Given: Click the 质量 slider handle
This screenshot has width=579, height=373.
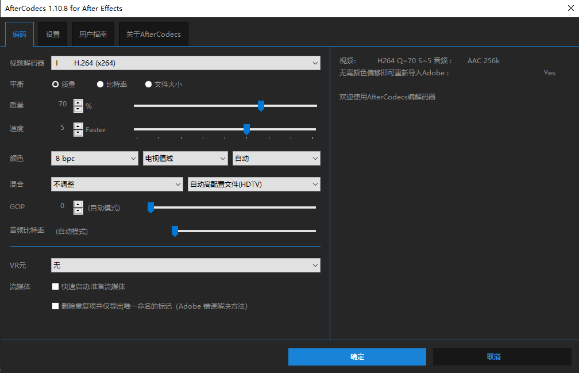Looking at the screenshot, I should coord(261,106).
